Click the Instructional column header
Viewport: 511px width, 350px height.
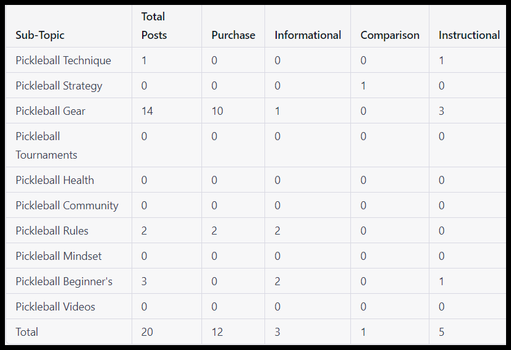[469, 35]
